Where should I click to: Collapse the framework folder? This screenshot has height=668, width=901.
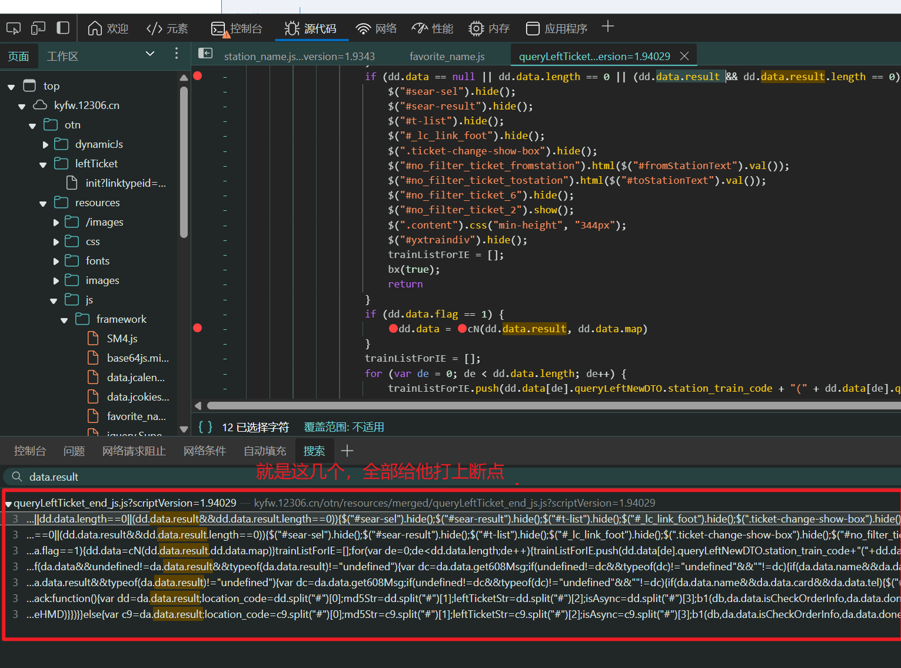point(64,320)
